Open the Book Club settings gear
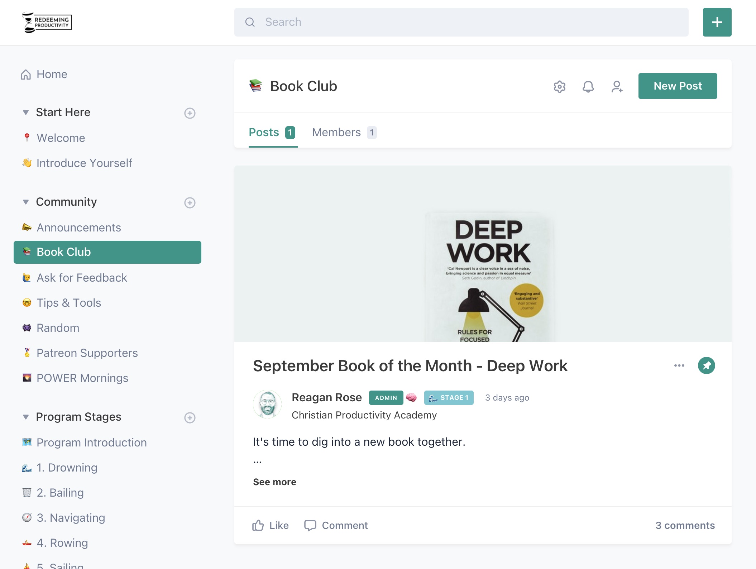 click(x=559, y=86)
